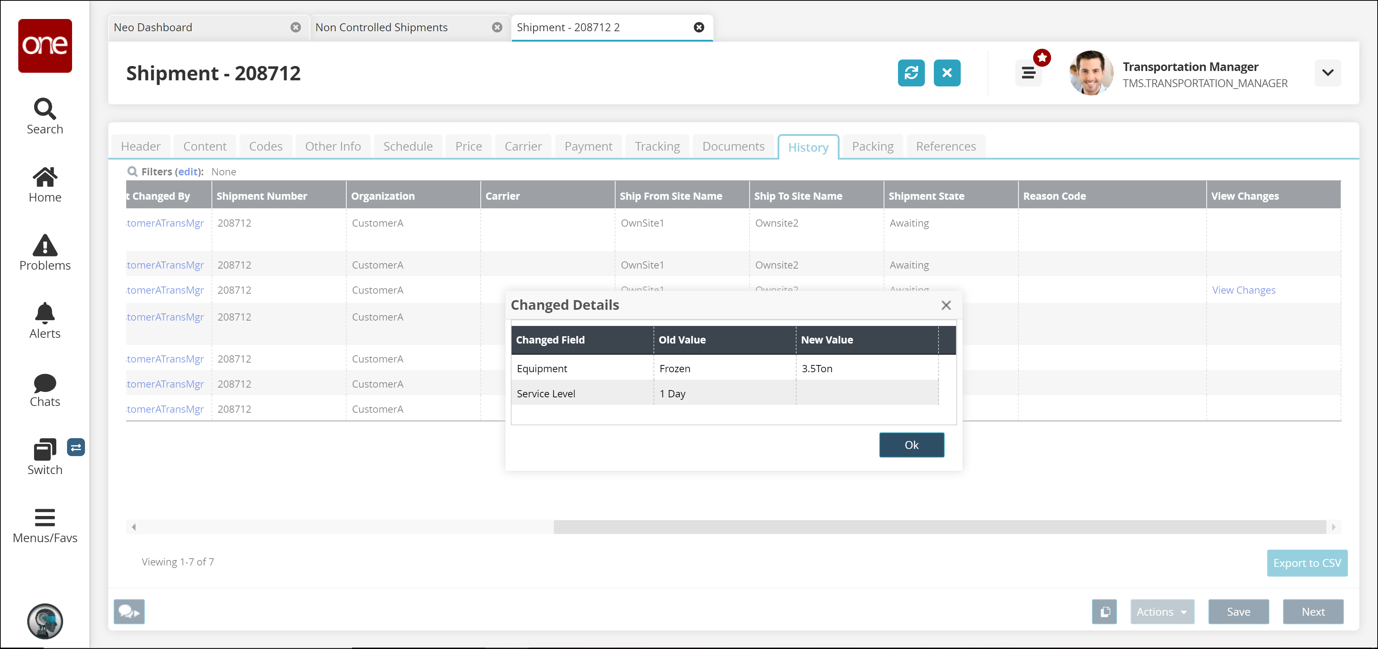Screen dimensions: 1378x649
Task: Click the Search magnifier icon in sidebar
Action: point(45,109)
